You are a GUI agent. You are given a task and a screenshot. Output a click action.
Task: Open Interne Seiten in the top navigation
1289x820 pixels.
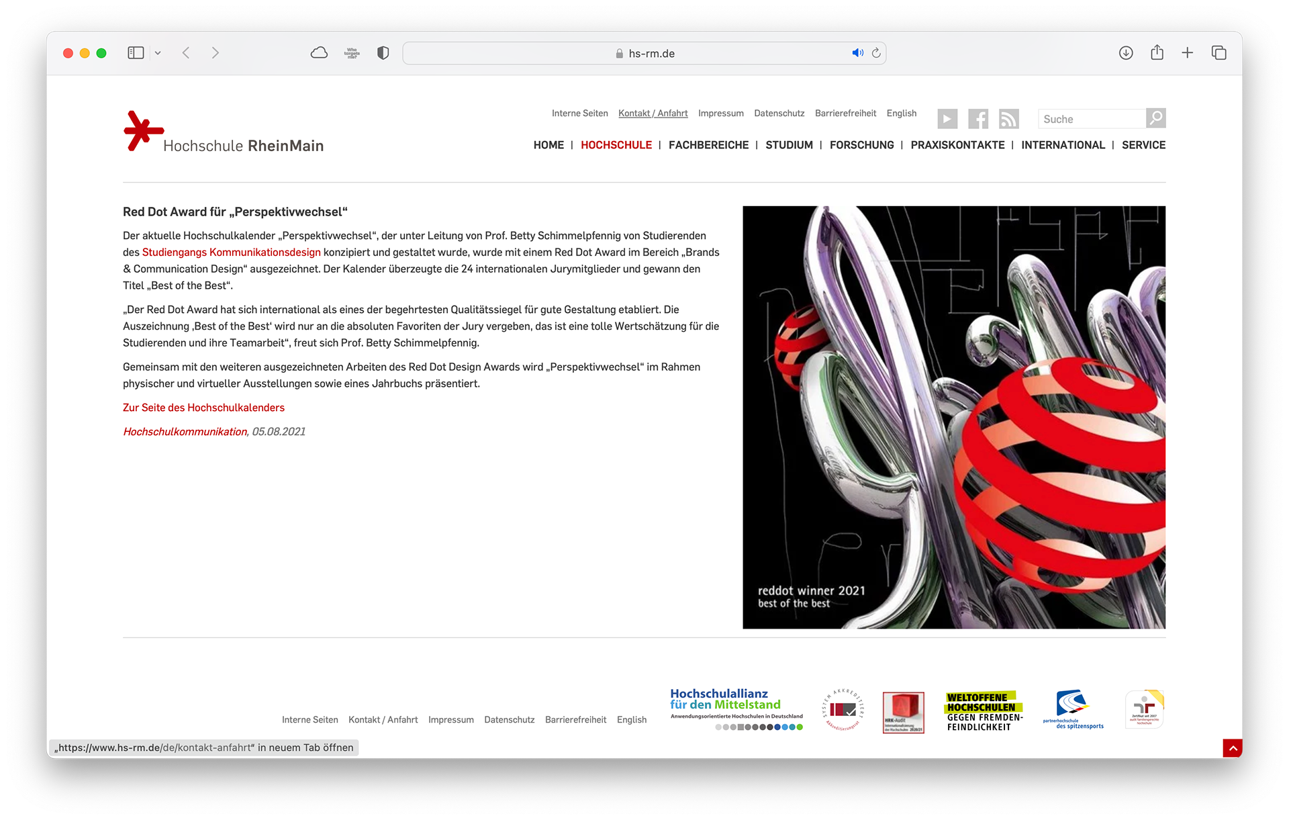[579, 113]
